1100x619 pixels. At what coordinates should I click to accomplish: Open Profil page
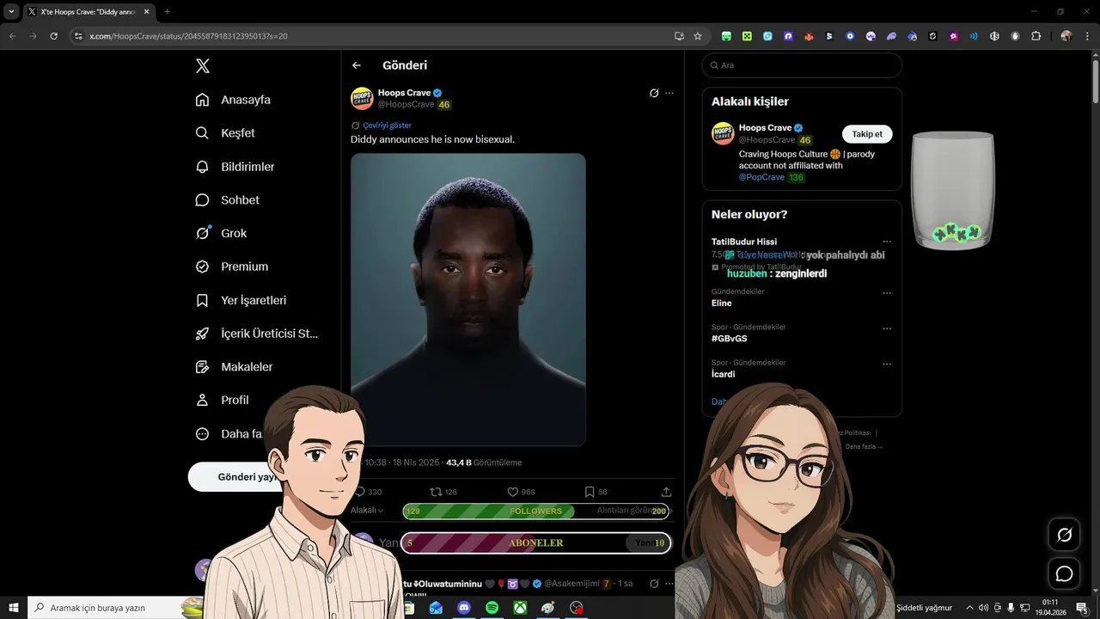[x=222, y=400]
